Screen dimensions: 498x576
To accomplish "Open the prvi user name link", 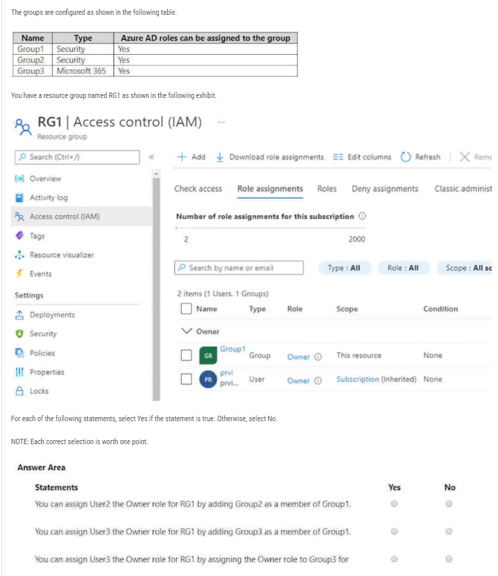I will (x=226, y=373).
